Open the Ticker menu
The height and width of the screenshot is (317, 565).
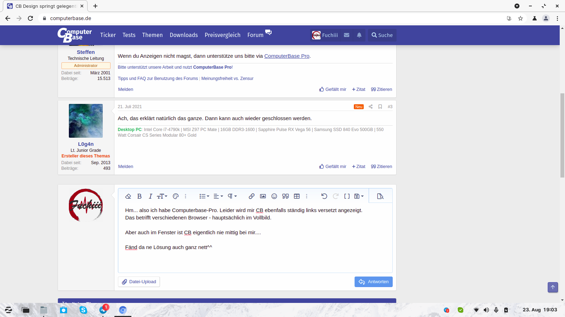point(108,35)
